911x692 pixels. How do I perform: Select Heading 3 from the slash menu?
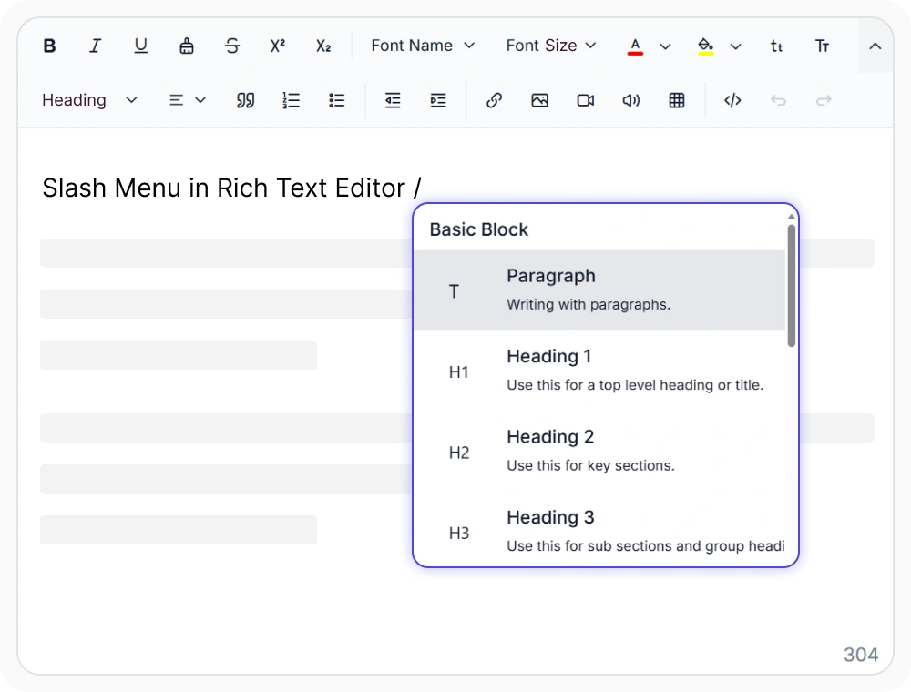pyautogui.click(x=599, y=529)
